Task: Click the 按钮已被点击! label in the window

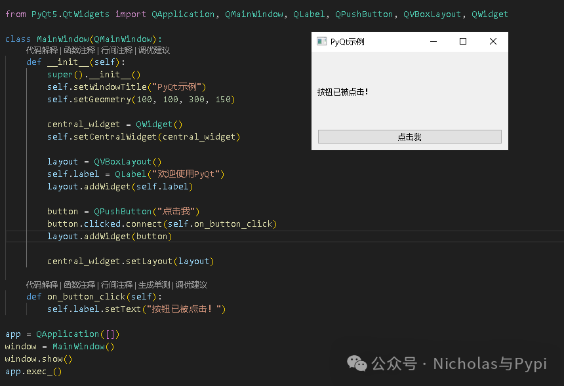Action: [x=343, y=92]
